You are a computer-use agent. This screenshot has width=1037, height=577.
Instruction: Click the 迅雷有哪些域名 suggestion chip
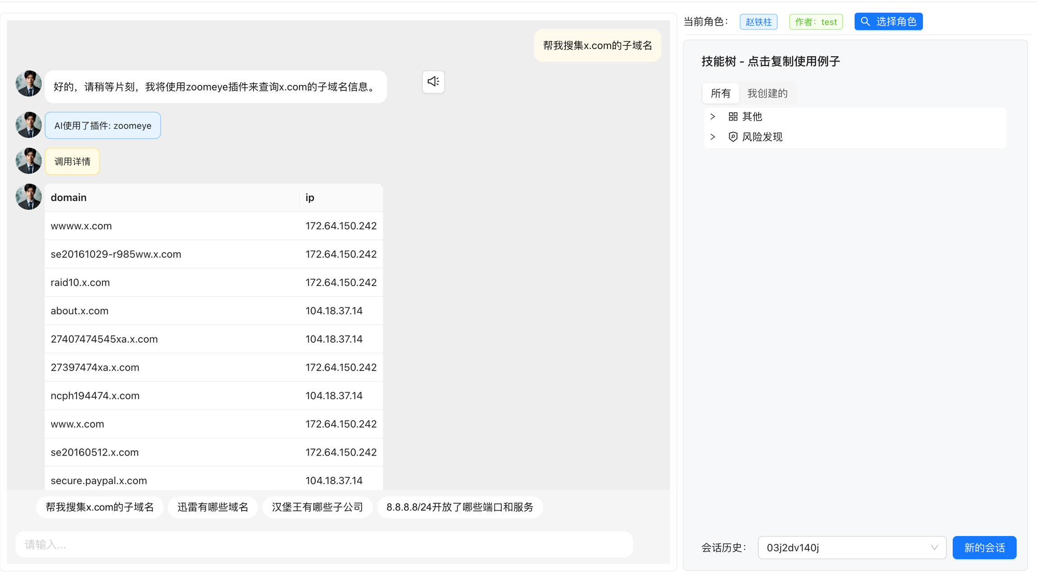pyautogui.click(x=212, y=507)
